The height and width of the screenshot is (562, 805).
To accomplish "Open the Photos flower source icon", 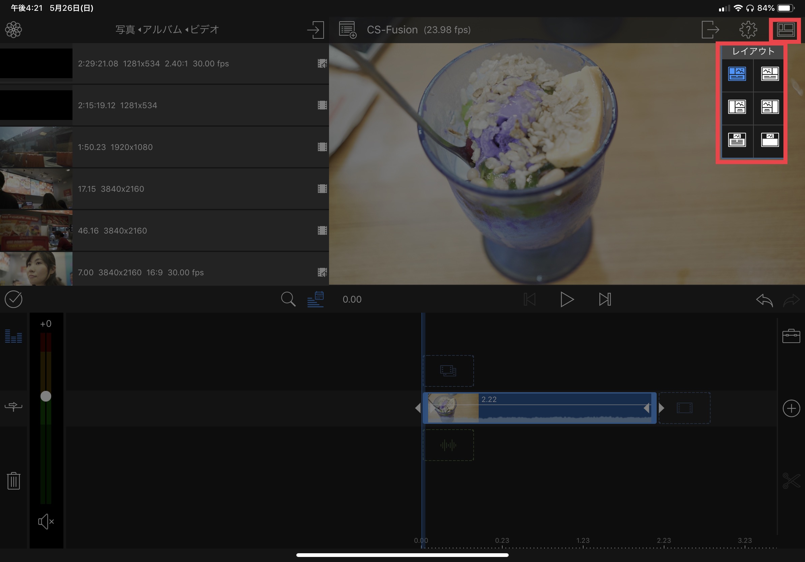I will pos(13,29).
